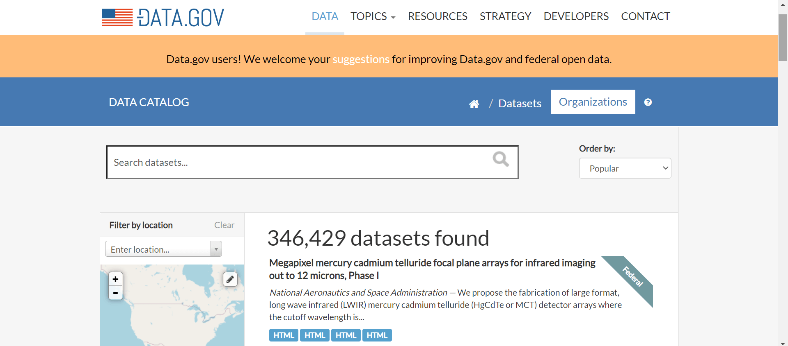Click the third HTML resource badge

[346, 335]
